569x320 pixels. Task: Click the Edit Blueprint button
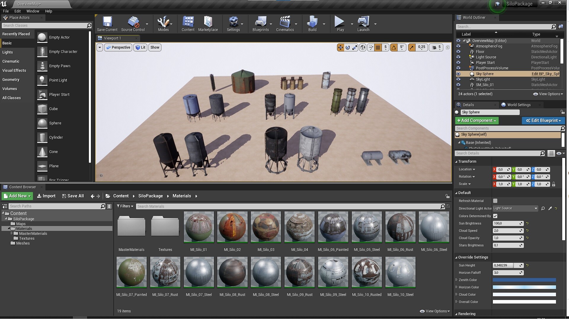click(x=543, y=121)
